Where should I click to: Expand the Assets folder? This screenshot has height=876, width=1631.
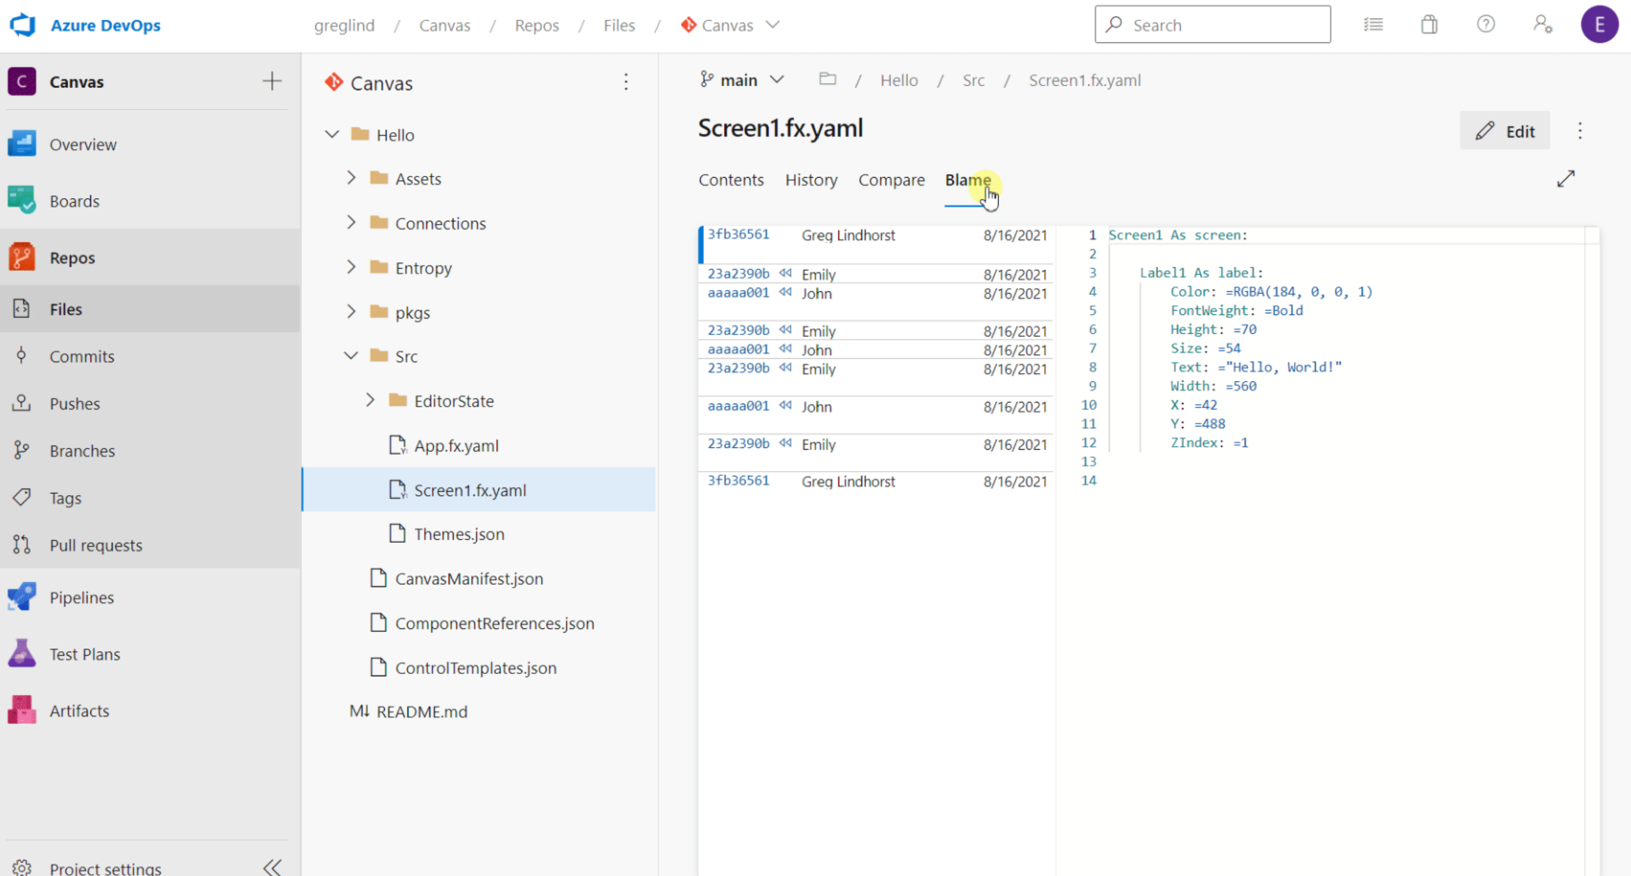pyautogui.click(x=351, y=178)
